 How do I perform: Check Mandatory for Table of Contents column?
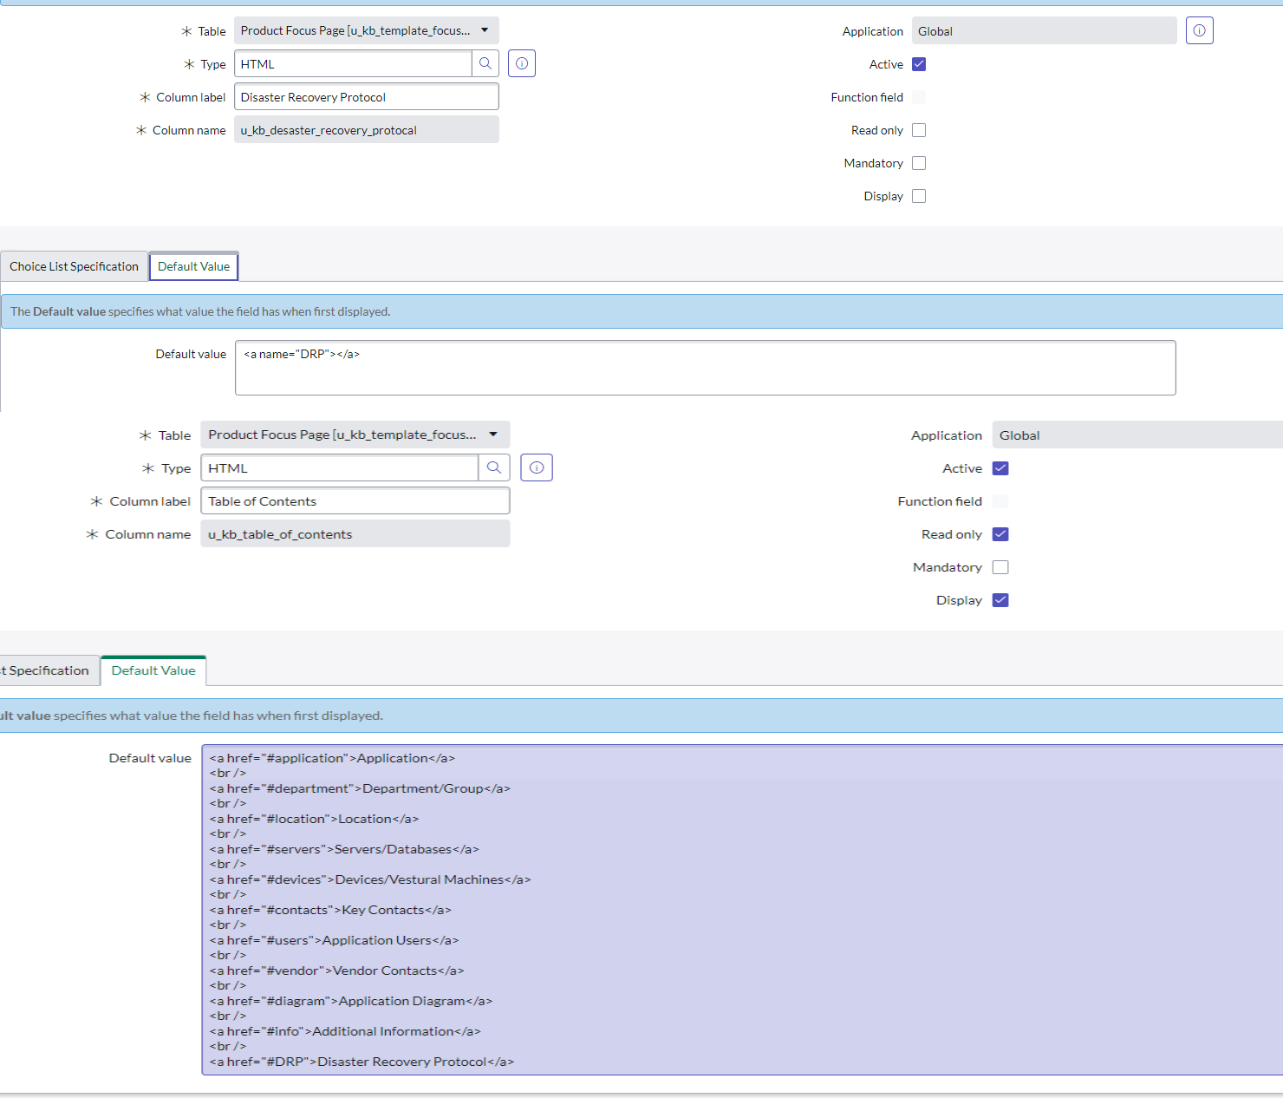coord(1000,567)
